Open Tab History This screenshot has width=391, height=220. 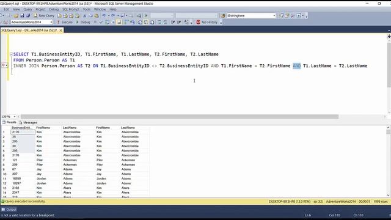(x=206, y=22)
